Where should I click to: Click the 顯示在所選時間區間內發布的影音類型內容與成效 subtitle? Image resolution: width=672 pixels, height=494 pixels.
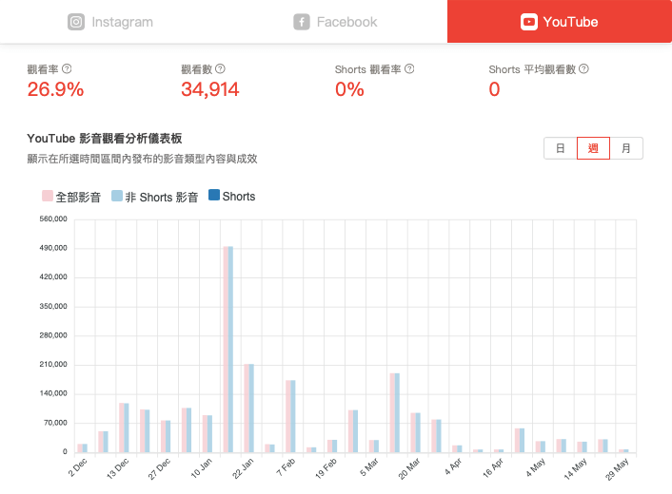coord(142,159)
